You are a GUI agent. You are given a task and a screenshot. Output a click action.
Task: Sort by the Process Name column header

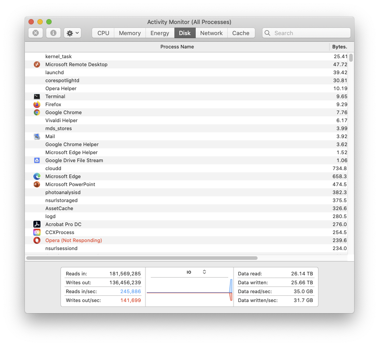click(177, 47)
